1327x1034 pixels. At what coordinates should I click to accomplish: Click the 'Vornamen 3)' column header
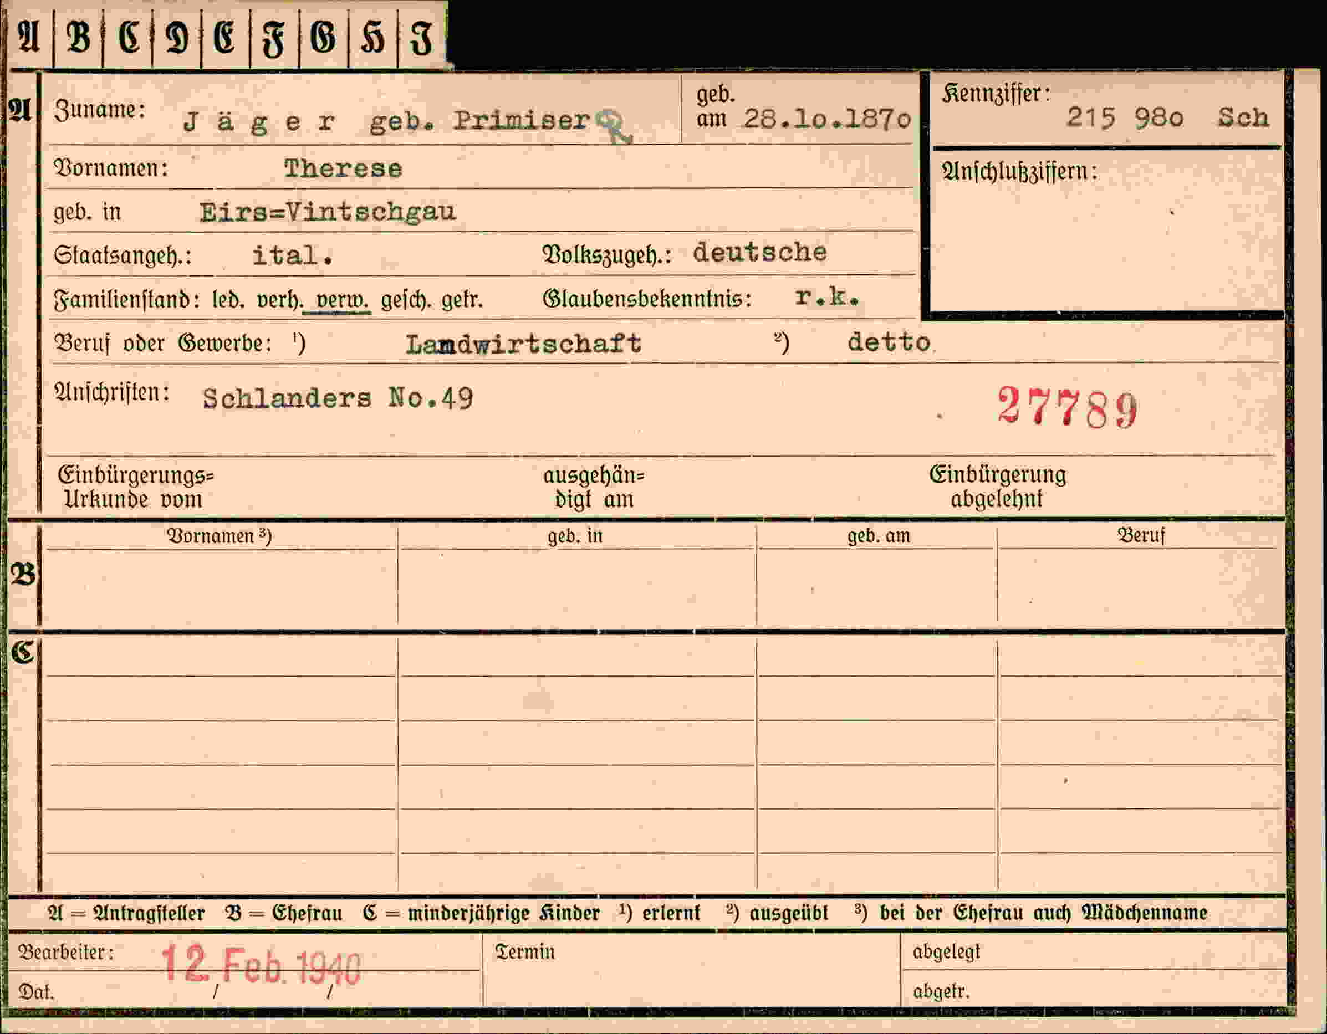pyautogui.click(x=220, y=536)
